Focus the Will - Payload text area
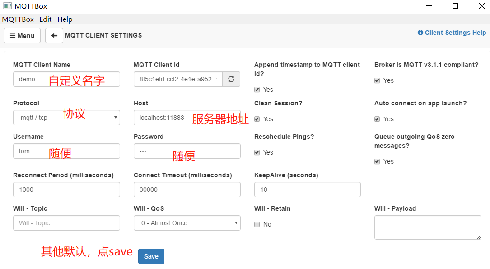 428,227
